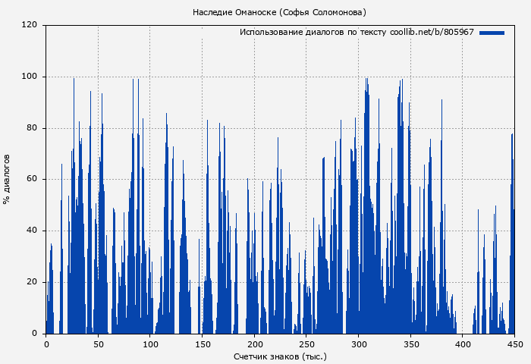Click the x-axis tick label 100
The height and width of the screenshot is (364, 531).
point(150,344)
